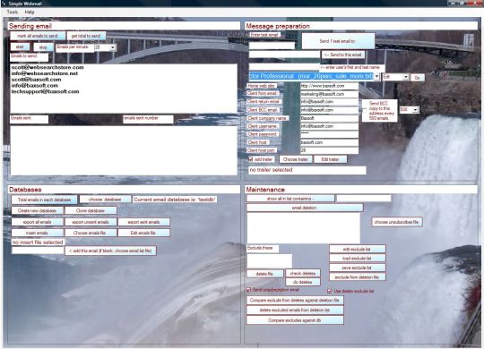Click 'Compare excludes against db' button
484x349 pixels.
(295, 320)
